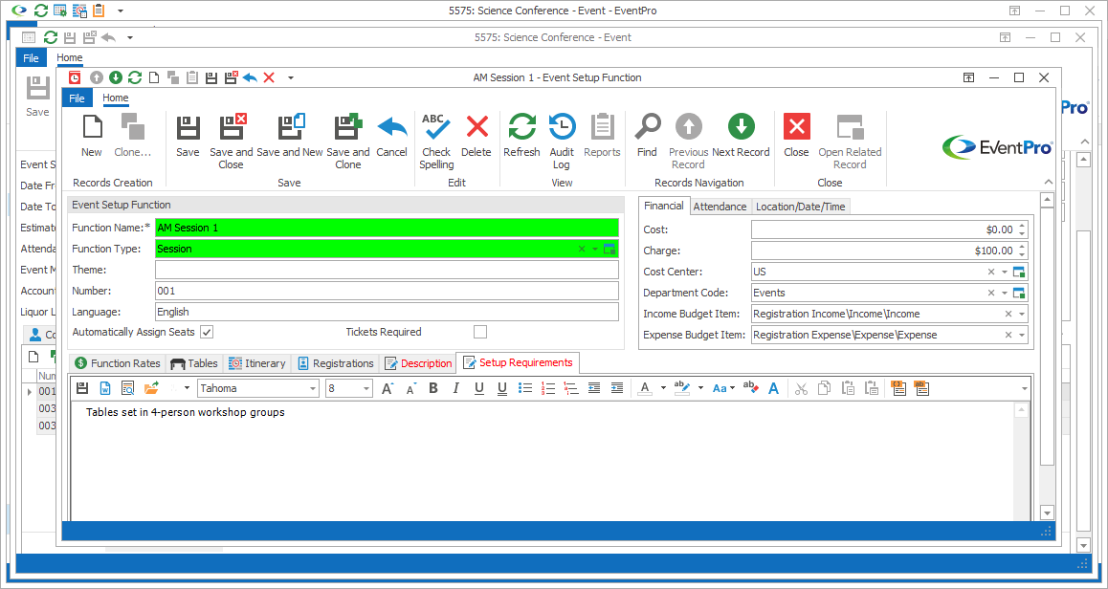Increase Cost with the spinner up arrow
The image size is (1108, 589).
1022,226
